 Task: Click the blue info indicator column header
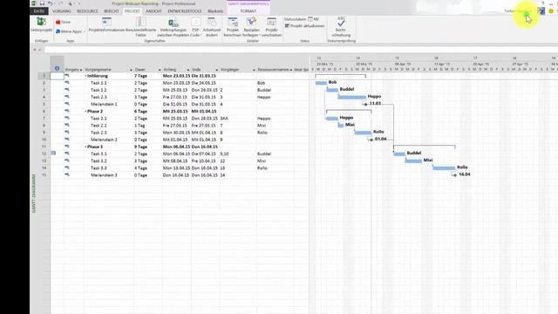[x=57, y=68]
